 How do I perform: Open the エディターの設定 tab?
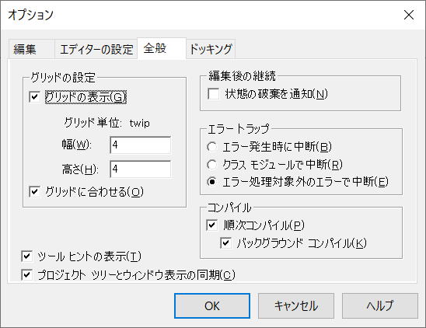96,50
